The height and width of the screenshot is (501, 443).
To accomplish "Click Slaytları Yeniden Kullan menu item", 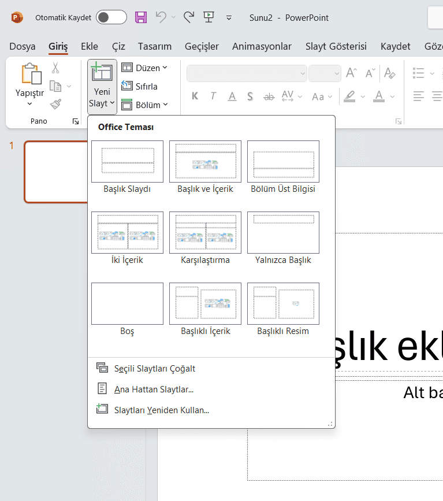I will click(211, 410).
